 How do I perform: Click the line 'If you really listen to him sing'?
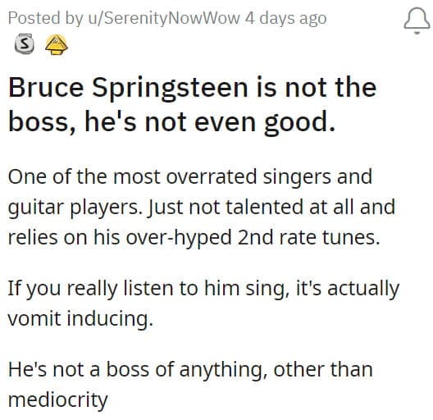pos(204,288)
